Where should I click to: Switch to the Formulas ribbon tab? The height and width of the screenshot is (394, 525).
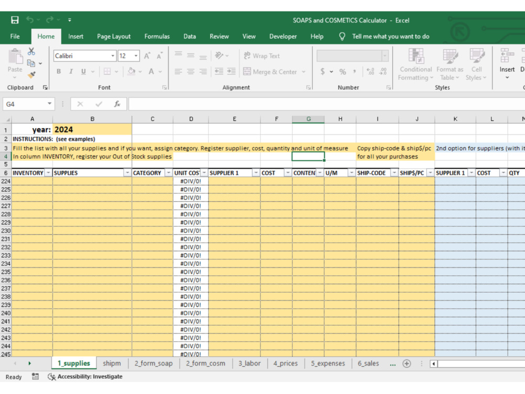coord(157,37)
